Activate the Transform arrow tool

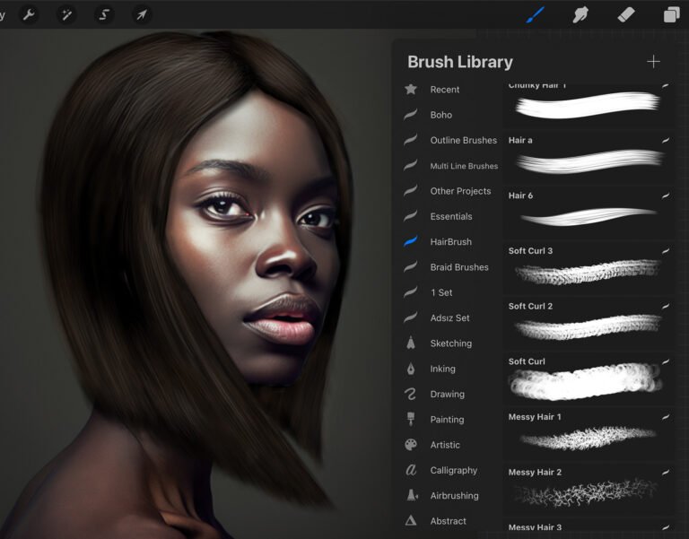click(141, 15)
